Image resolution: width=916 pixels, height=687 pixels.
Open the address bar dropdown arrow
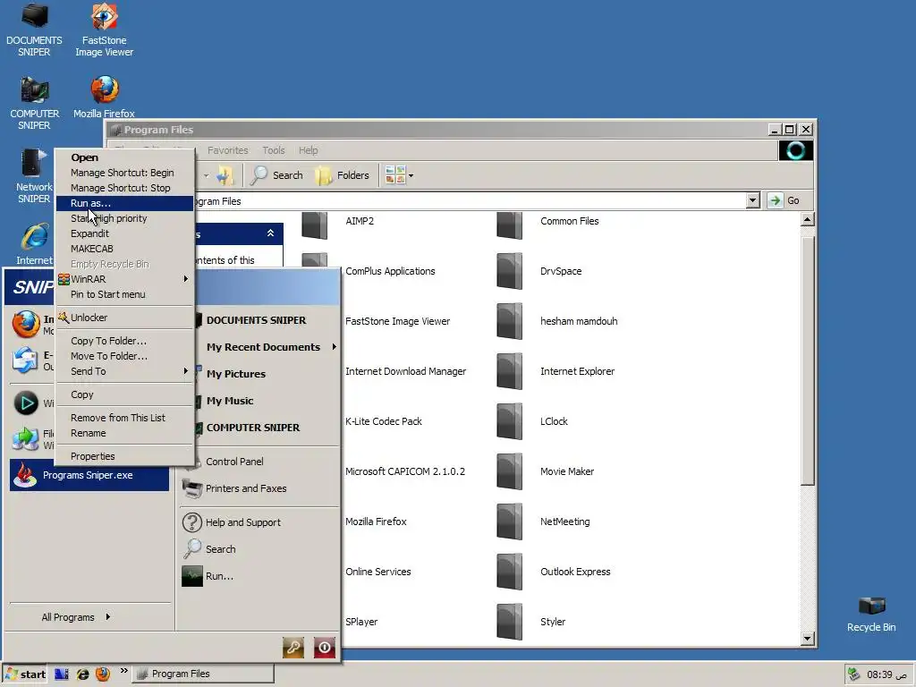click(752, 200)
